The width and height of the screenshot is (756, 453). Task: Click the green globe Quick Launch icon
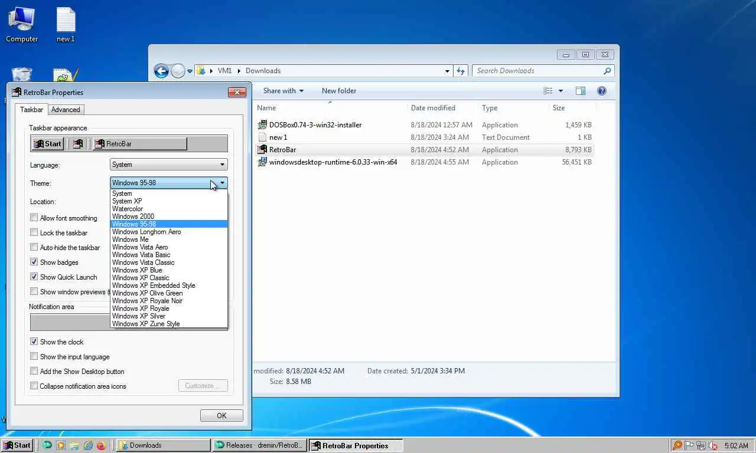coord(47,445)
